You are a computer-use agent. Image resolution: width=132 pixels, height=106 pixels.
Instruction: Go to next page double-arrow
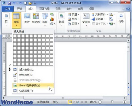[x=129, y=94]
